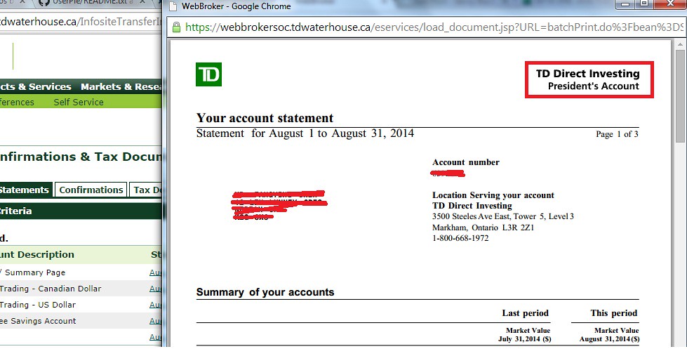Open Summary Page August statement link
Viewport: 687px width, 349px height.
[156, 272]
